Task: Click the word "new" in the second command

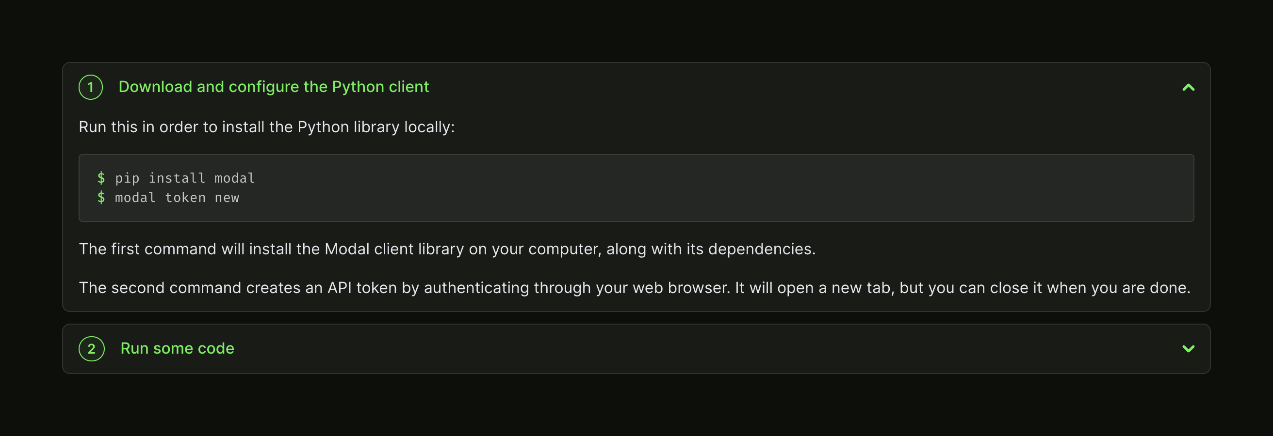Action: tap(227, 198)
